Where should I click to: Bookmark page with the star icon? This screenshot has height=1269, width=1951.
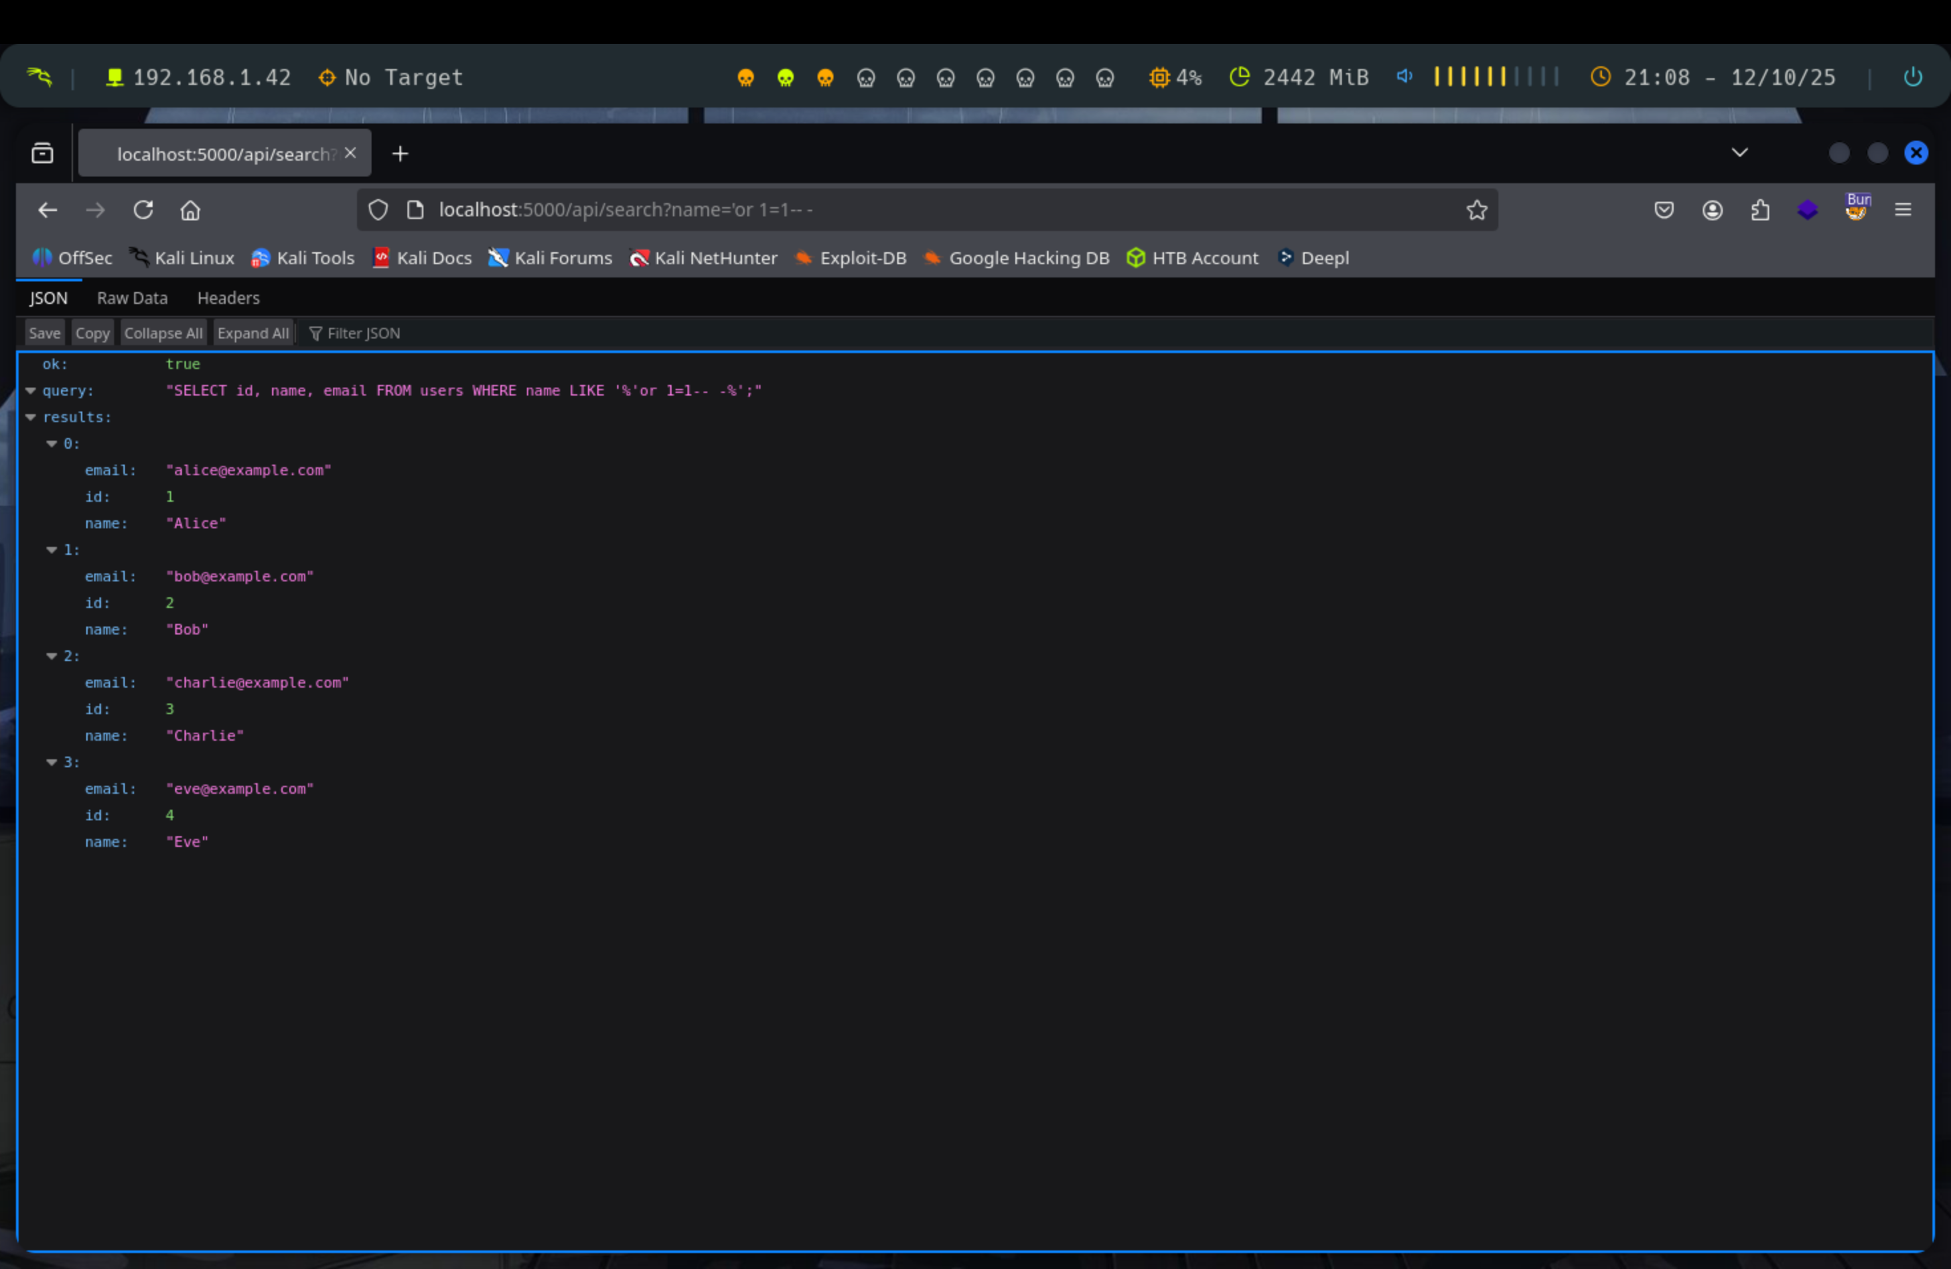tap(1477, 210)
